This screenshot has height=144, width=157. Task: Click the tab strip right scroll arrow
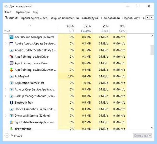coord(152,17)
